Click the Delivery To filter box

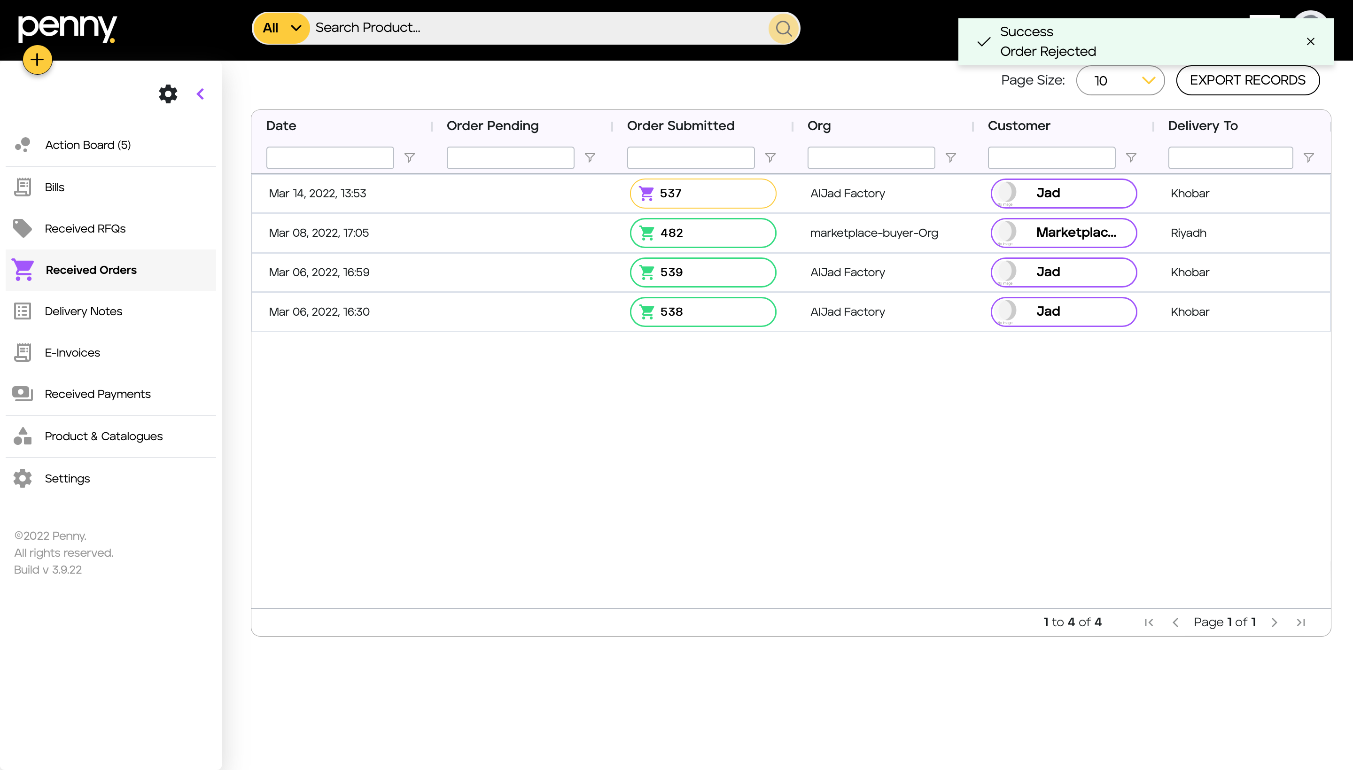coord(1230,157)
